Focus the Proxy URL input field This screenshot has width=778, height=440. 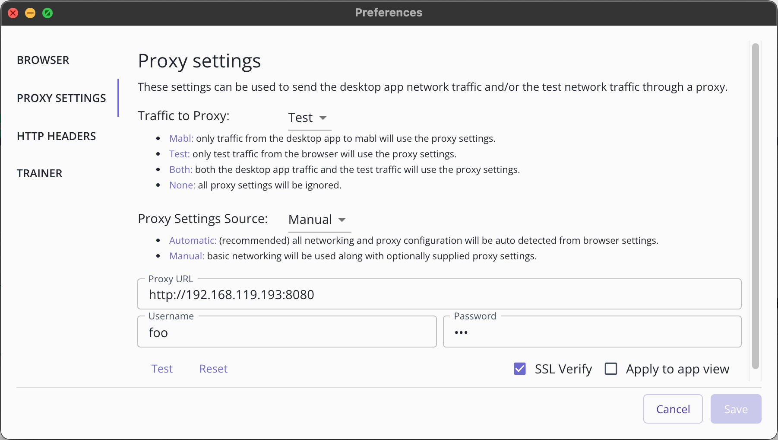pyautogui.click(x=439, y=294)
